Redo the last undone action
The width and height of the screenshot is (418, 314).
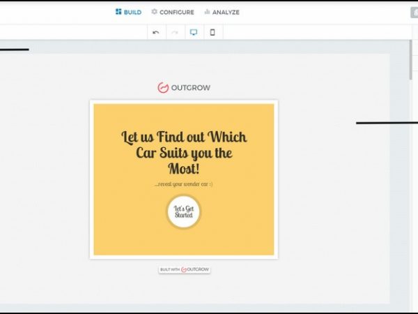click(175, 32)
